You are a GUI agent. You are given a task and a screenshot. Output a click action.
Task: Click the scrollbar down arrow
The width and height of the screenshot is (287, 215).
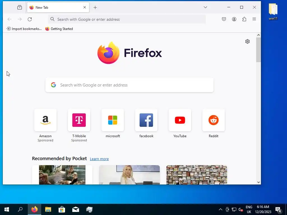point(258,182)
